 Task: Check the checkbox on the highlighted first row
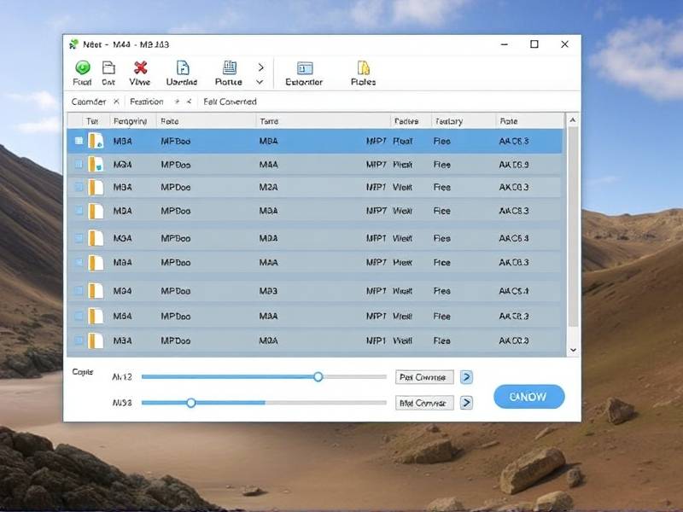[79, 141]
